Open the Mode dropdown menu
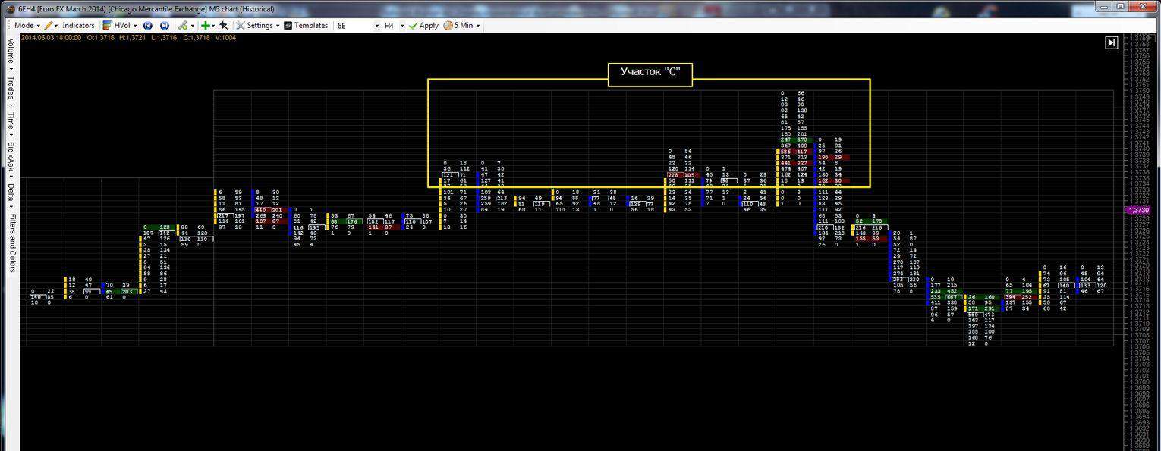 coord(26,26)
